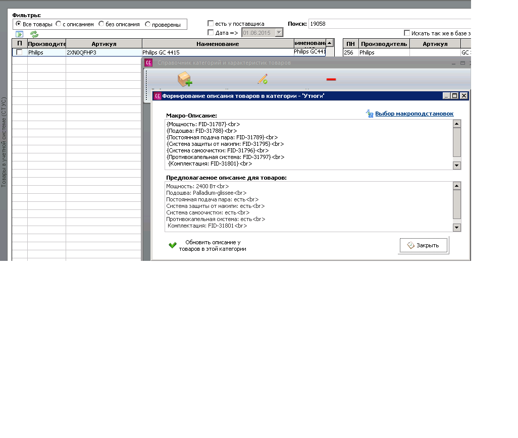Click line 'Подошва: Palladium-glissee<br>'

[x=206, y=193]
